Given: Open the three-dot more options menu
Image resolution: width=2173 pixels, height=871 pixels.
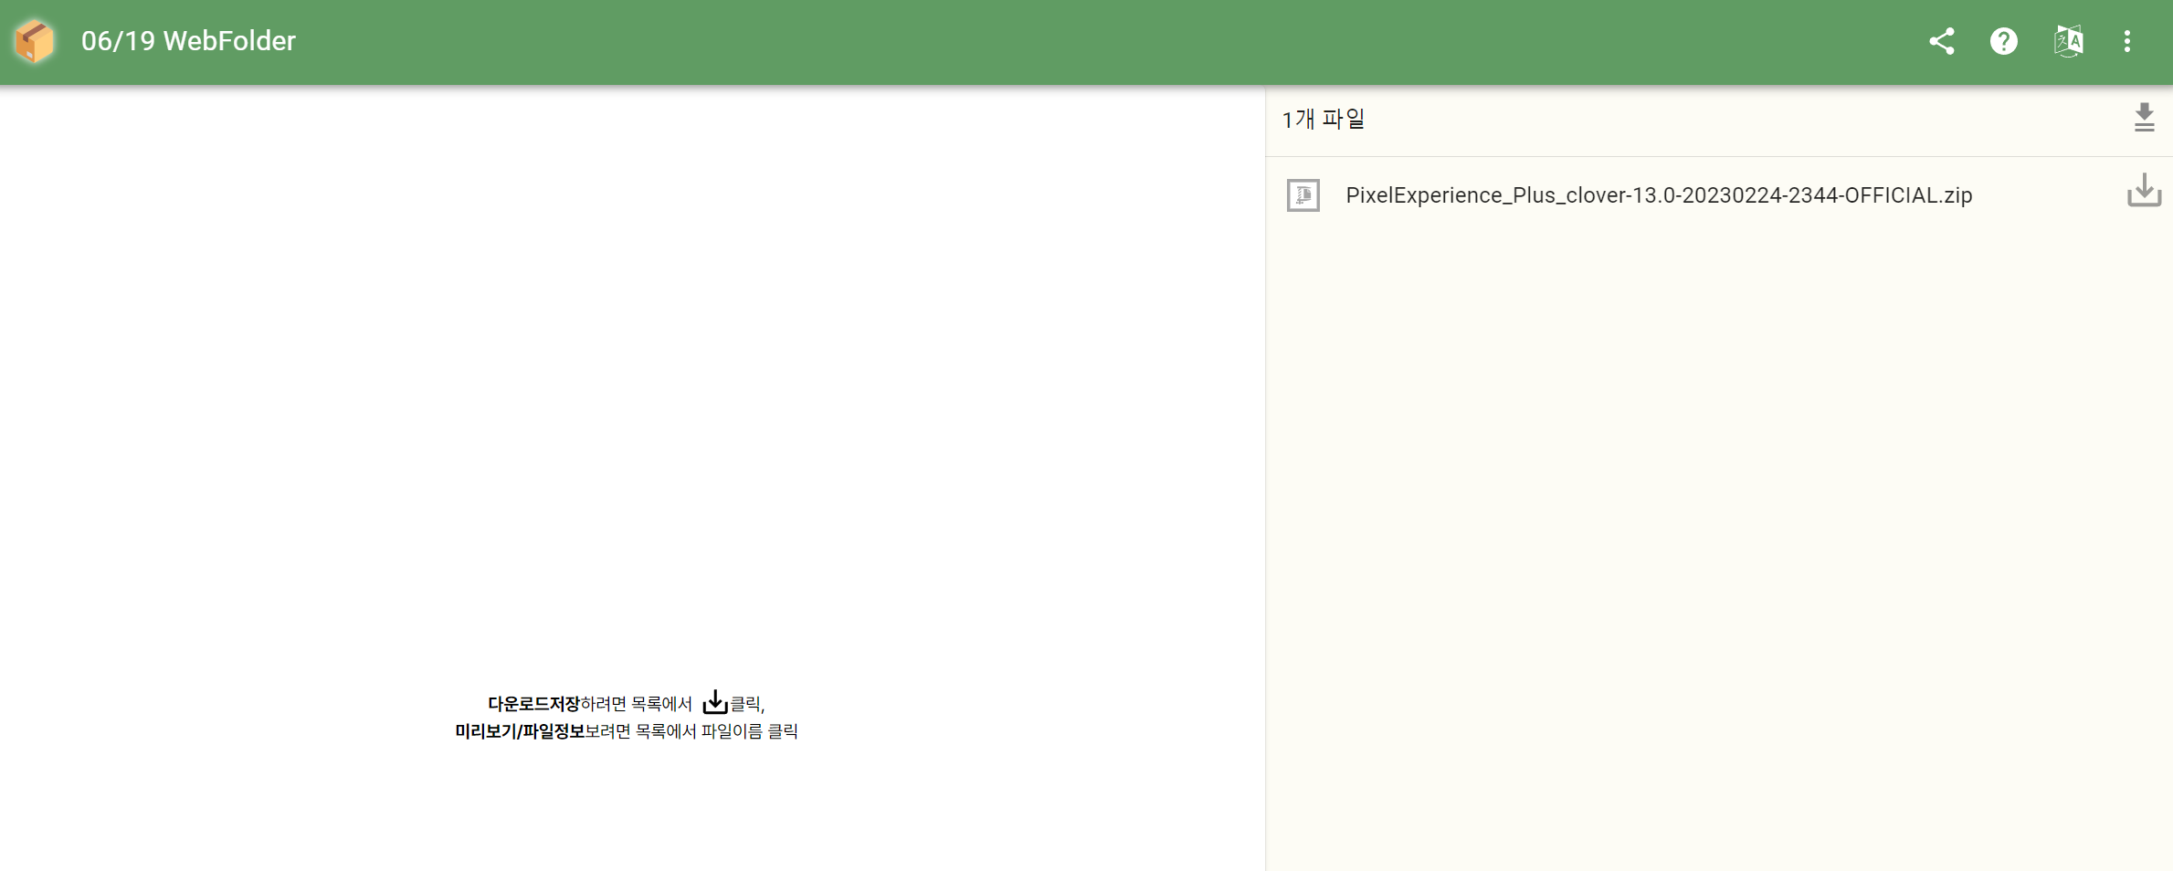Looking at the screenshot, I should point(2127,41).
